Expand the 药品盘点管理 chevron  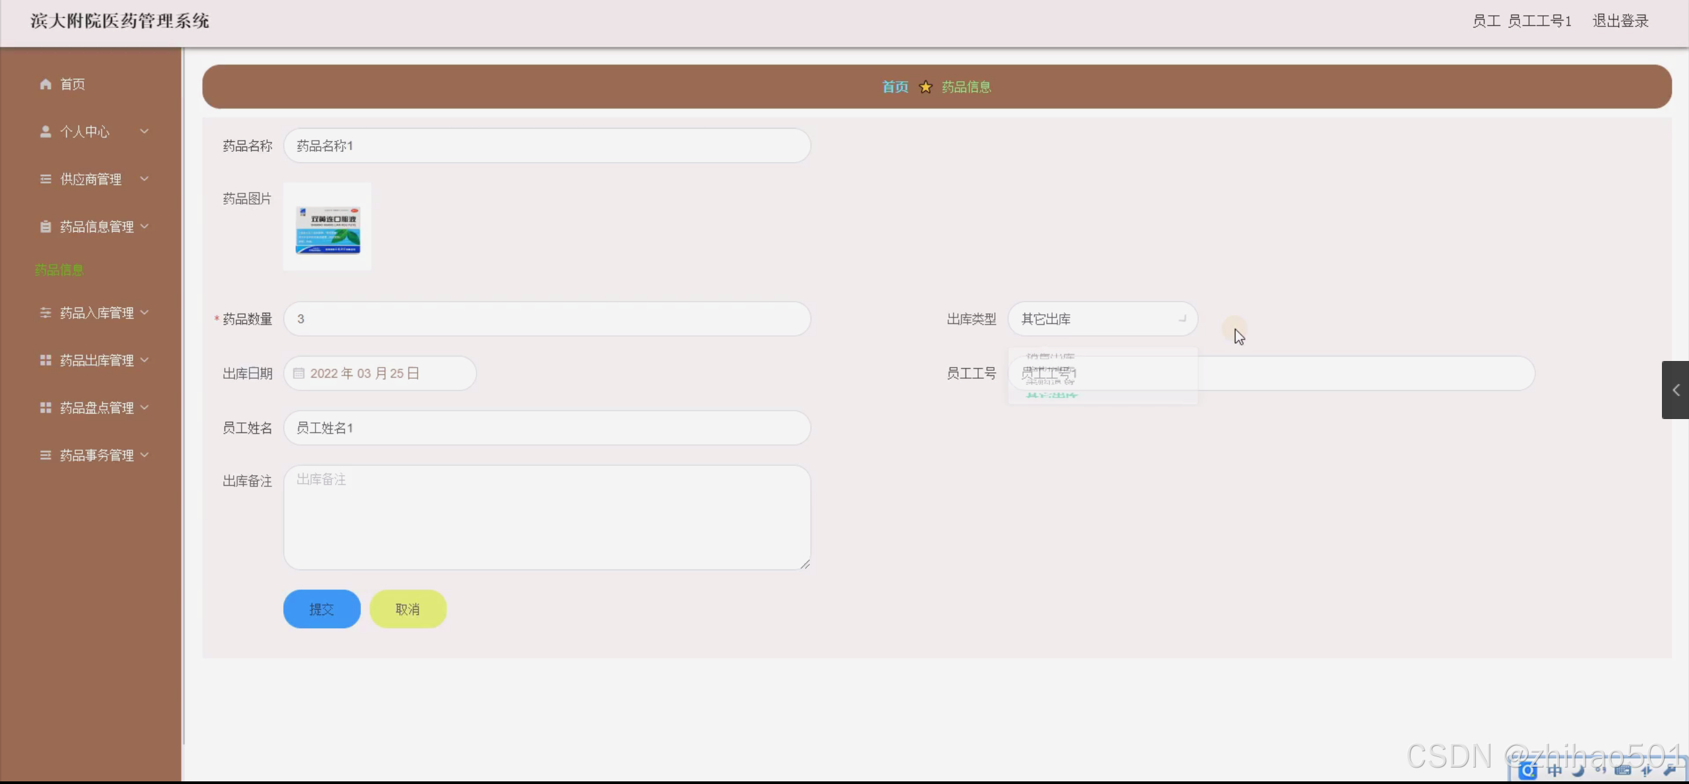point(144,407)
